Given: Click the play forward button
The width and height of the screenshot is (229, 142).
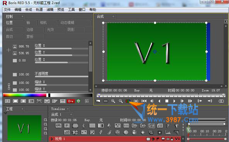Looking at the screenshot, I should coord(174,101).
